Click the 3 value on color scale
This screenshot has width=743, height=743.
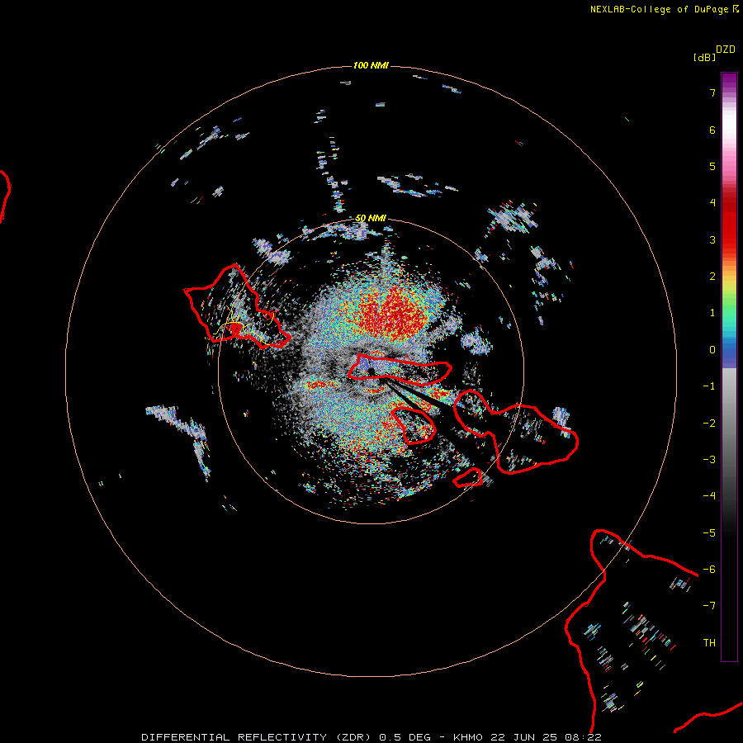click(x=712, y=239)
